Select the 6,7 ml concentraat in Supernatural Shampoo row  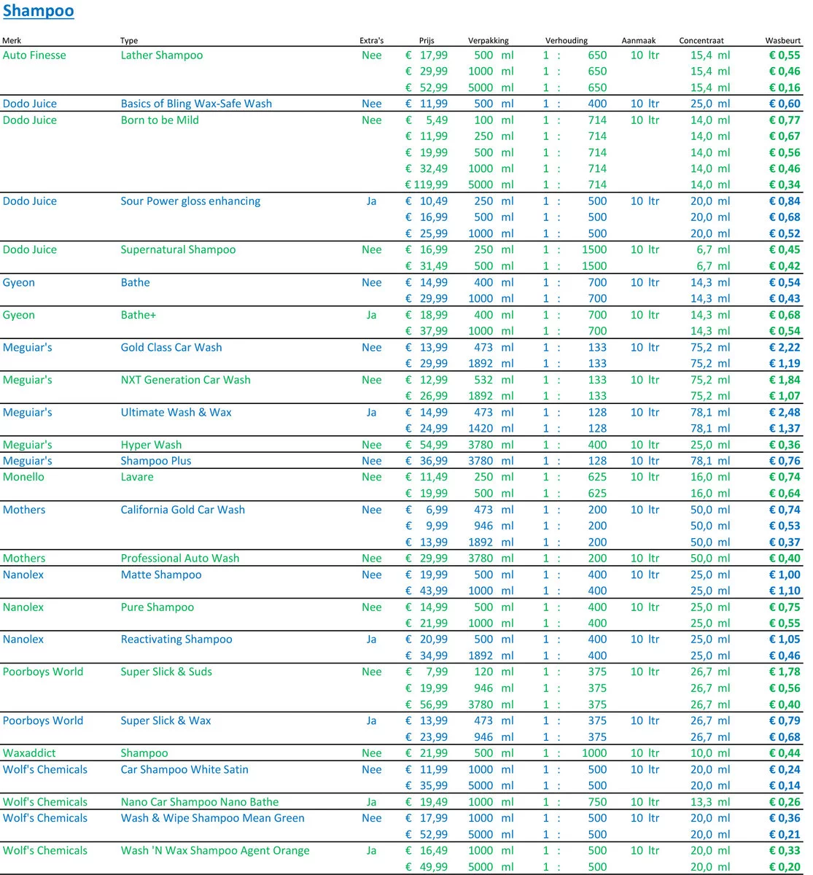pos(713,249)
